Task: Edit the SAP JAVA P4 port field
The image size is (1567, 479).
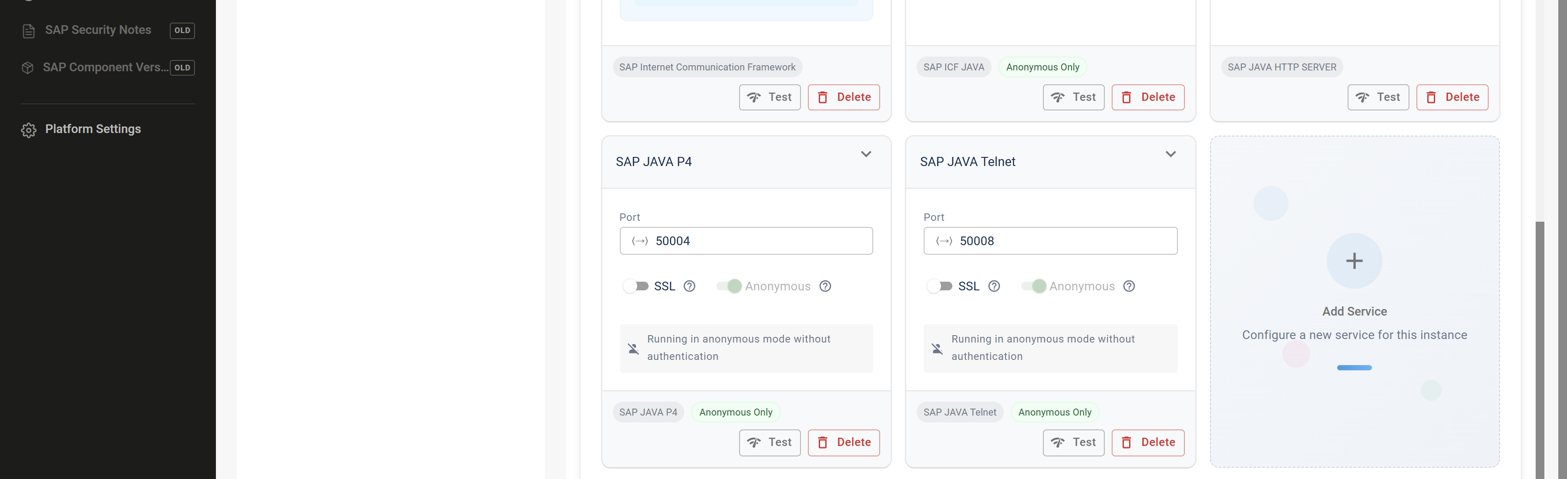Action: pyautogui.click(x=746, y=241)
